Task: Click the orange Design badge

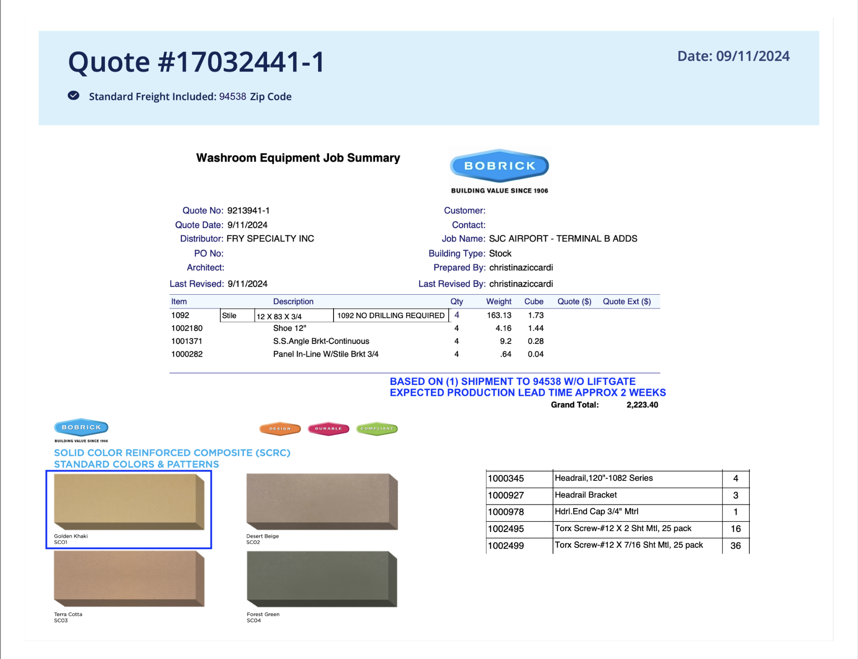Action: tap(280, 428)
